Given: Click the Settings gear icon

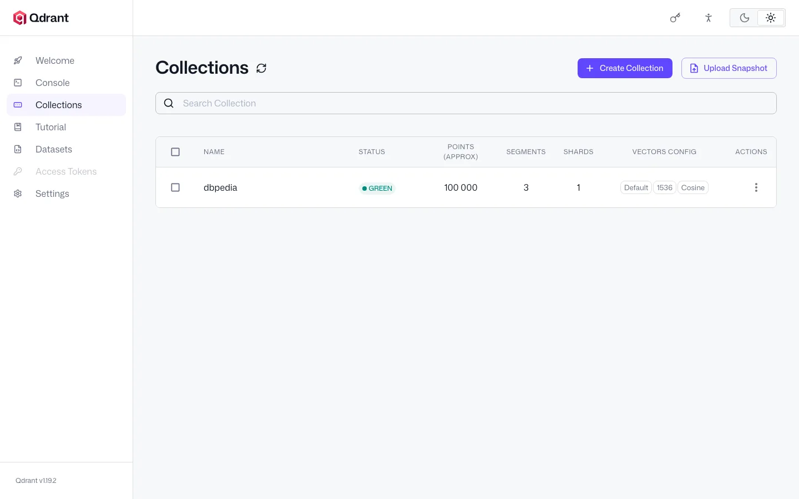Looking at the screenshot, I should (18, 194).
